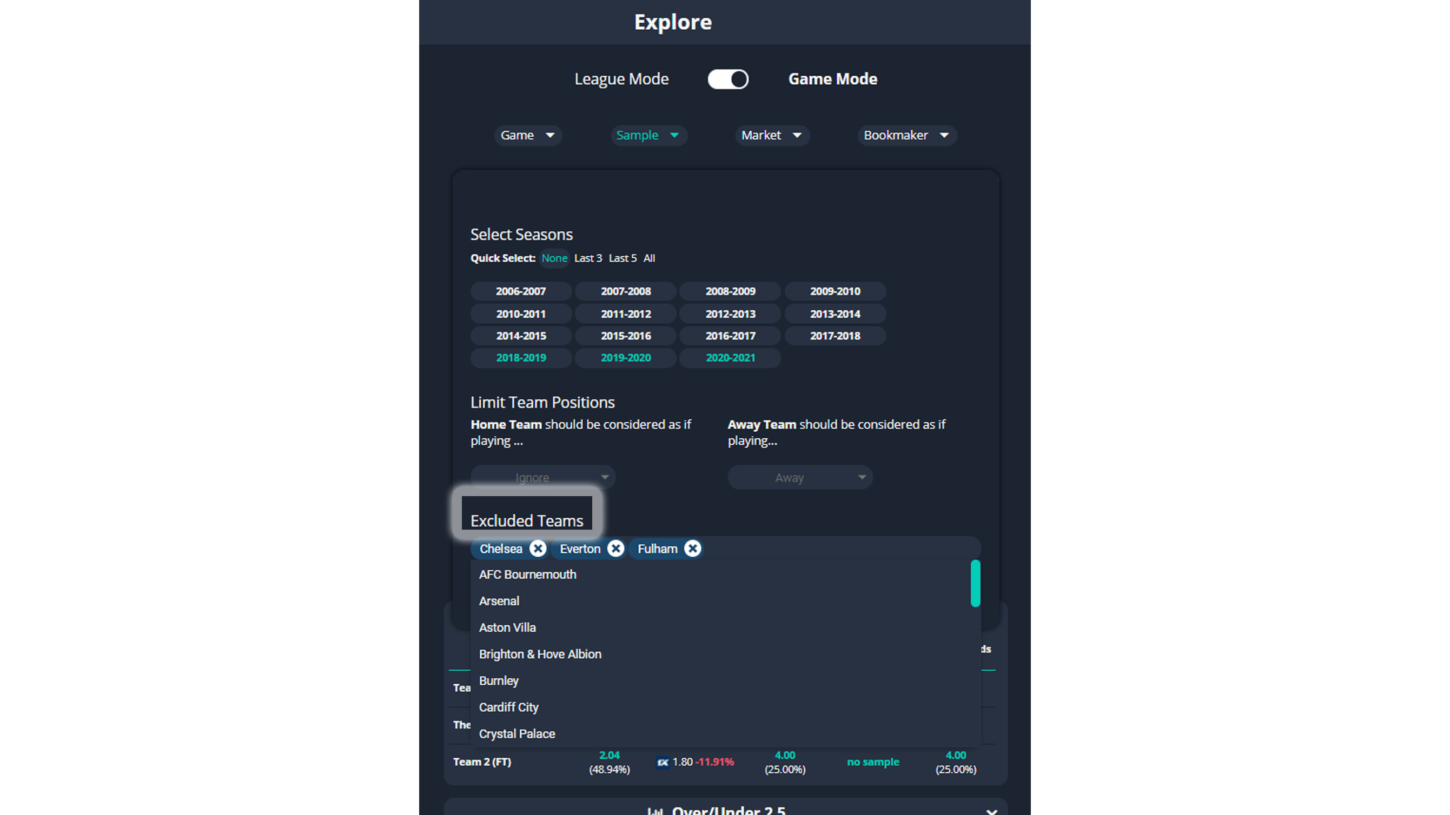Toggle off the 2020-2021 season
1450x815 pixels.
730,358
